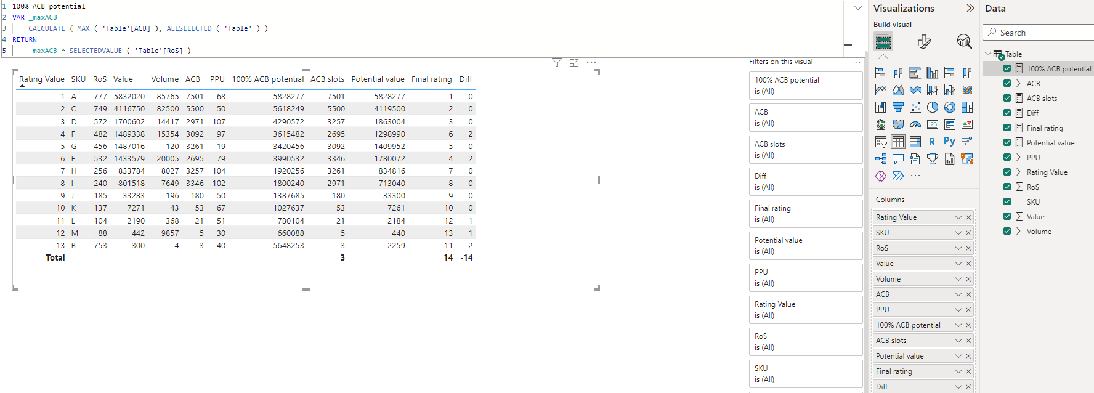Viewport: 1094px width, 393px height.
Task: Uncheck the Diff field checkbox
Action: pyautogui.click(x=1007, y=113)
